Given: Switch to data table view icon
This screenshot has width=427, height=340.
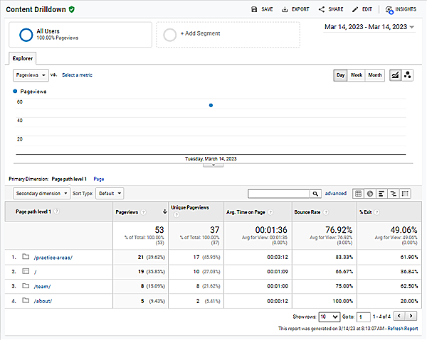Looking at the screenshot, I should click(358, 194).
